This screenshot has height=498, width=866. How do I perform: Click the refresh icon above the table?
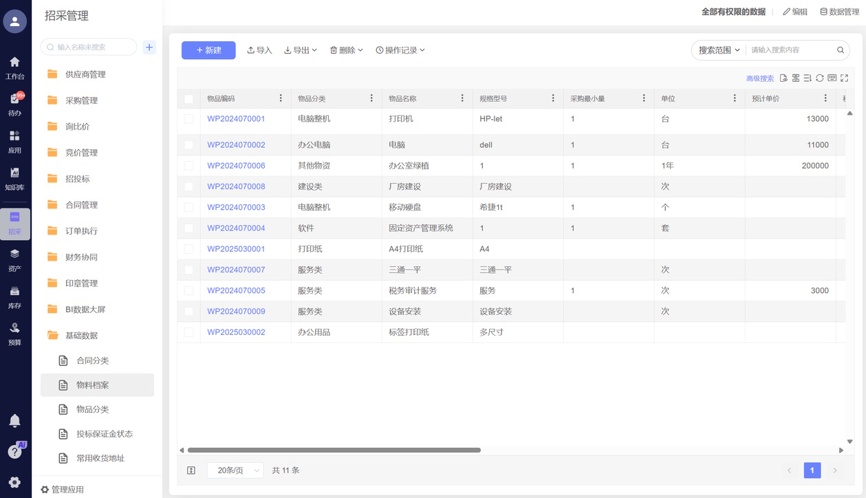tap(820, 78)
